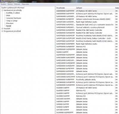This screenshot has width=119, height=114.
Task: Open the Nápověda menu
Action: [25, 4]
